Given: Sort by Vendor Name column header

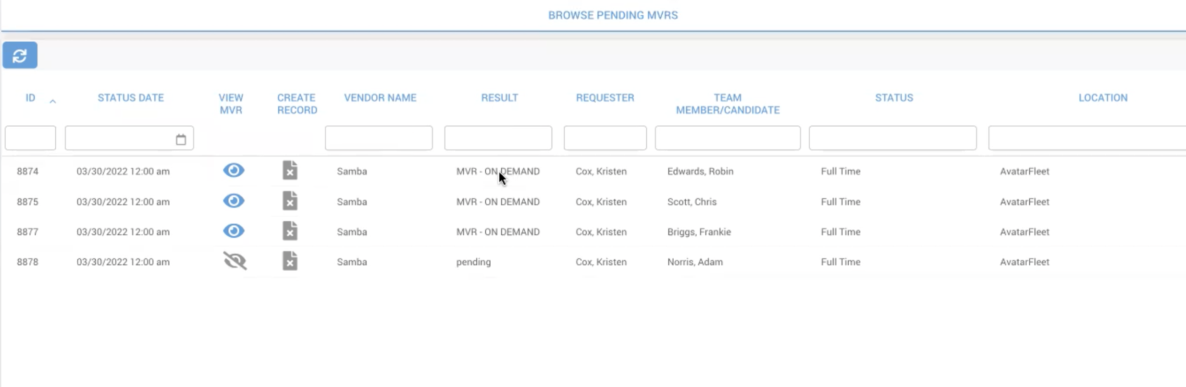Looking at the screenshot, I should click(x=380, y=98).
